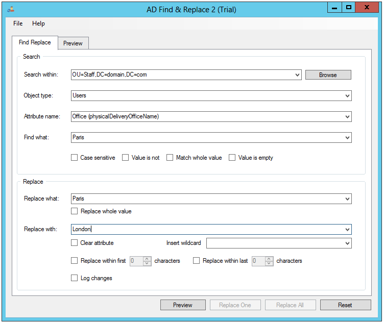Enable Replace within first characters
Screen dimensions: 384x323
(74, 261)
